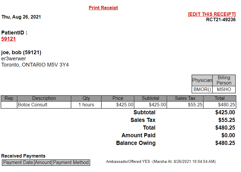Click the patient name joe, bob (59121)

21,53
